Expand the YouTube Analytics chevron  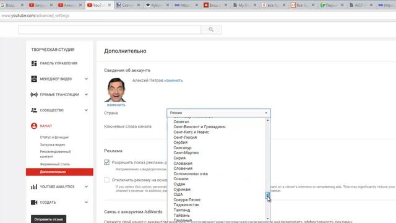pos(86,186)
